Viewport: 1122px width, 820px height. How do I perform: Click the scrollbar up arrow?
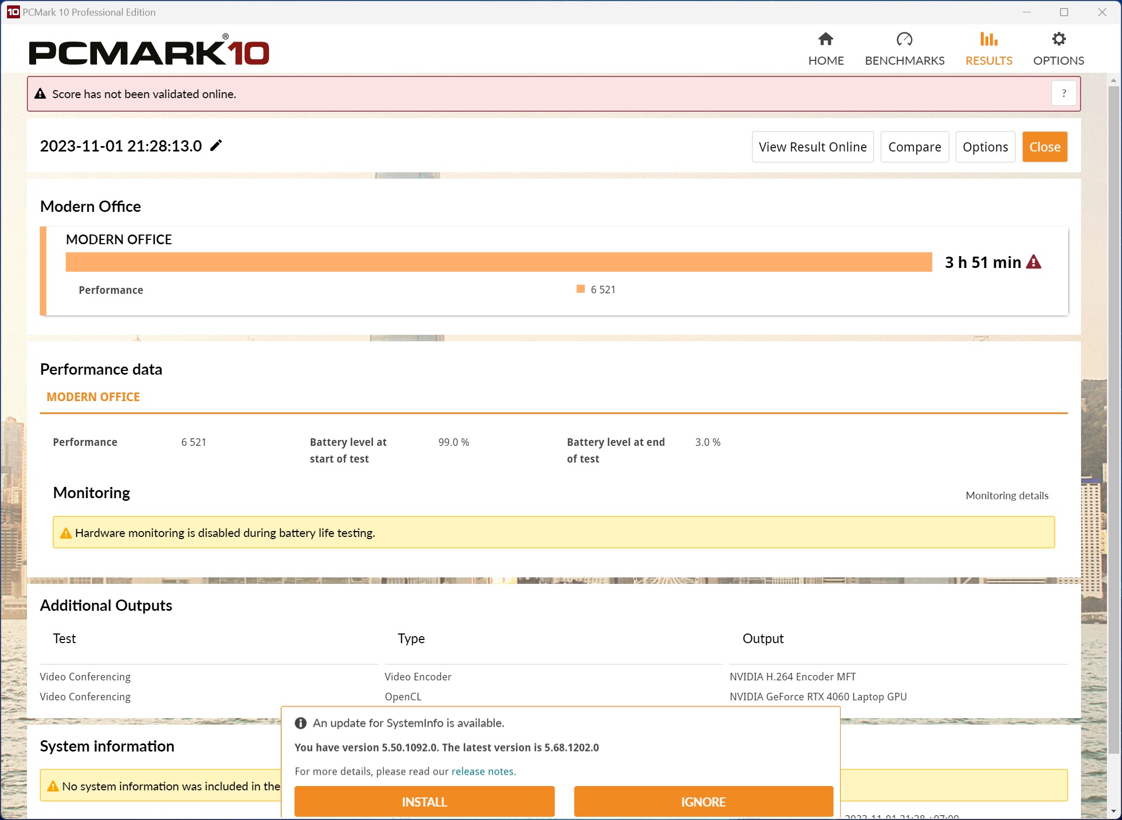click(x=1113, y=80)
